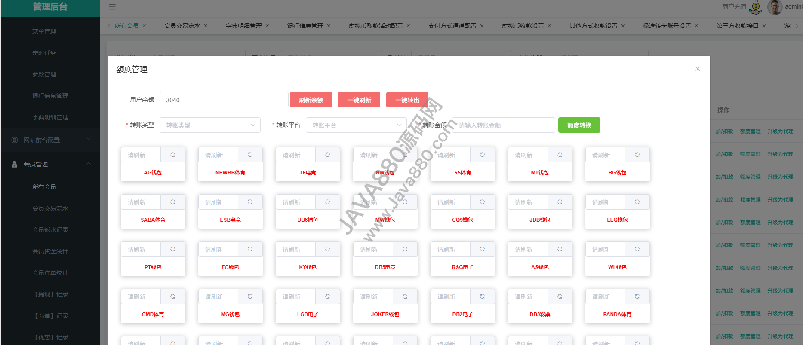Refresh the RSG电子 balance icon
The height and width of the screenshot is (345, 803).
click(483, 249)
